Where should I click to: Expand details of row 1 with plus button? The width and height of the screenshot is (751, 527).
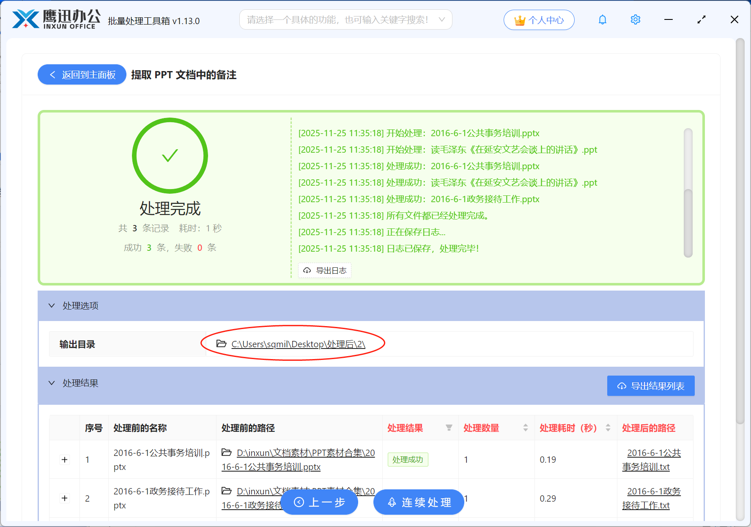click(64, 459)
